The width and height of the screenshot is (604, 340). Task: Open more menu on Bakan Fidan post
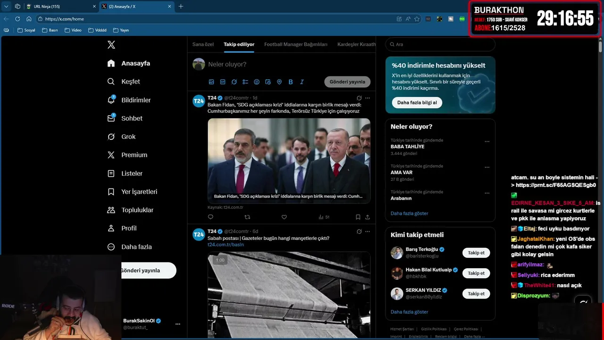[368, 98]
